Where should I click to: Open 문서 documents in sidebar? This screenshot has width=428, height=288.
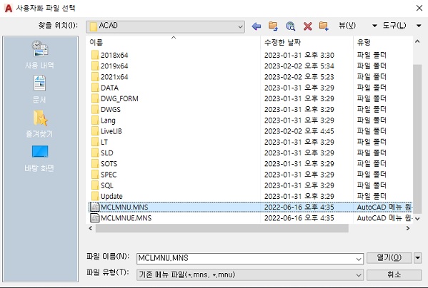[x=39, y=89]
